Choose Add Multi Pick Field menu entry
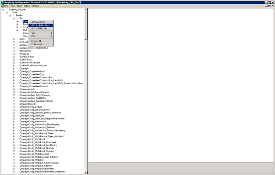 [41, 28]
